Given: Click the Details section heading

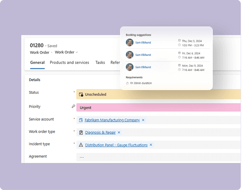Looking at the screenshot, I should pos(35,80).
